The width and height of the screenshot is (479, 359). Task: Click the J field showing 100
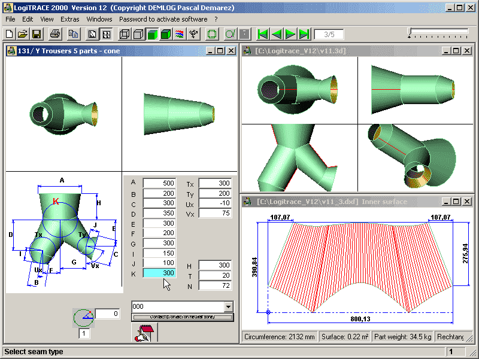(x=159, y=263)
